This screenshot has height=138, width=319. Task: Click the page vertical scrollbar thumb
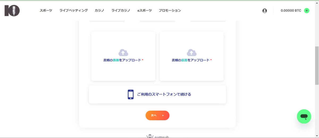coord(317,66)
